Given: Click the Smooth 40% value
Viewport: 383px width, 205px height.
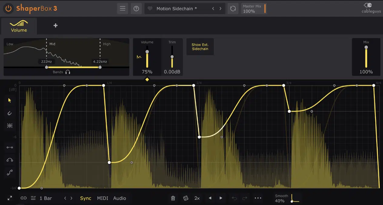Looking at the screenshot, I should pos(280,201).
